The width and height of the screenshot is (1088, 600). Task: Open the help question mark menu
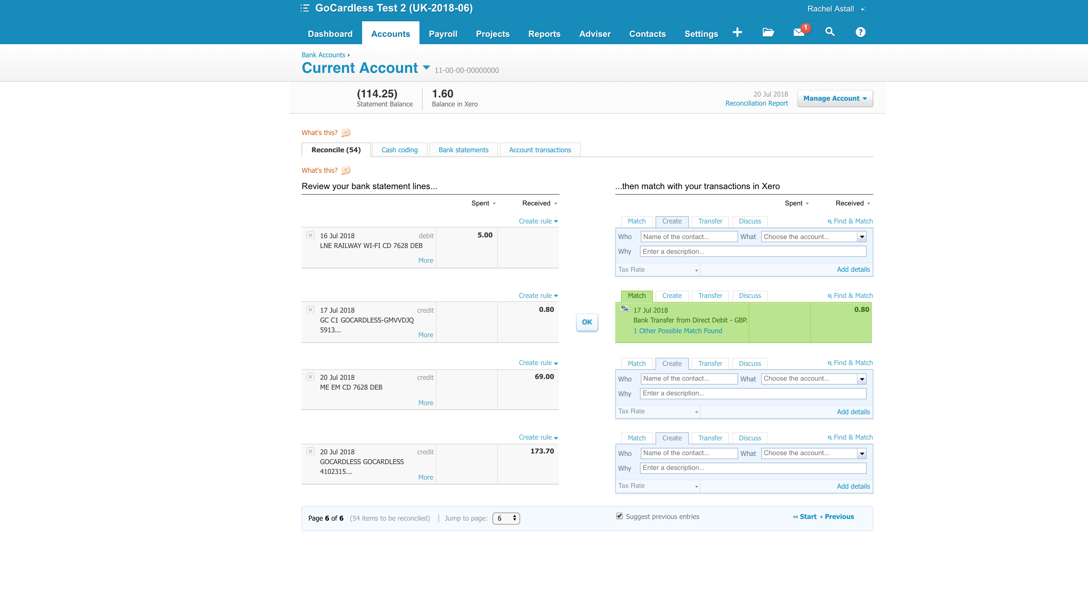click(x=860, y=32)
